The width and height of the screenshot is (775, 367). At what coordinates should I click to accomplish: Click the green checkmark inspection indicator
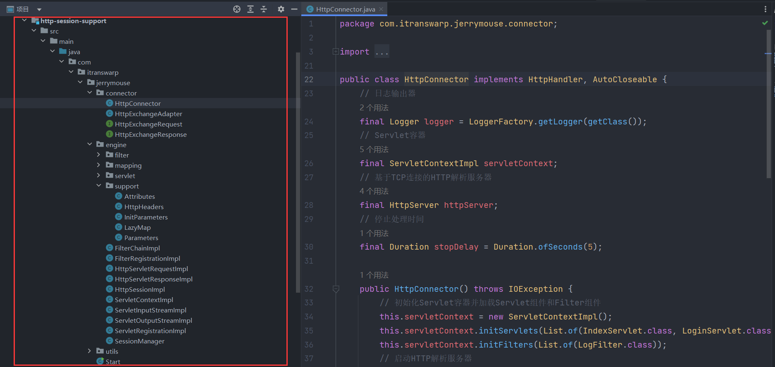pyautogui.click(x=765, y=23)
